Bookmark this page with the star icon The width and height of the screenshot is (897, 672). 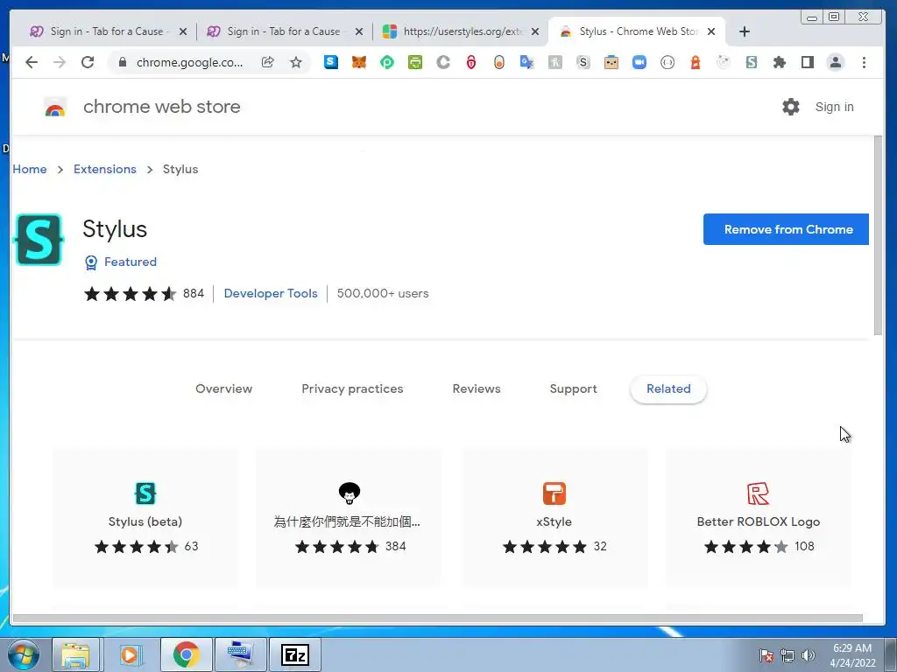[296, 62]
